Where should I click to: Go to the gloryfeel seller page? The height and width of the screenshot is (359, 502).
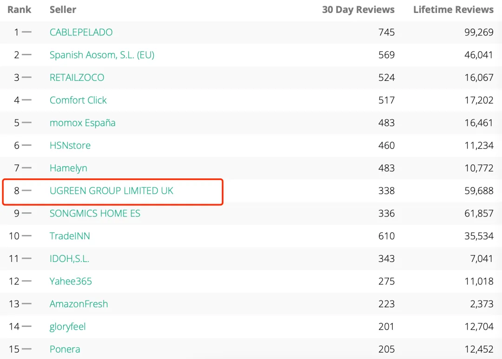pyautogui.click(x=67, y=326)
